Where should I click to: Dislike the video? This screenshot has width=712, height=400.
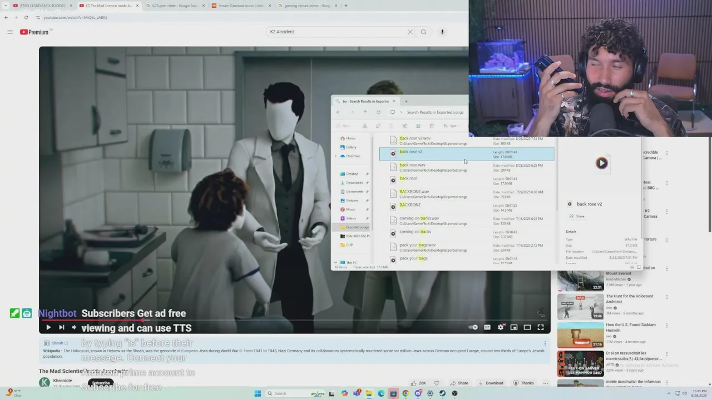click(436, 383)
